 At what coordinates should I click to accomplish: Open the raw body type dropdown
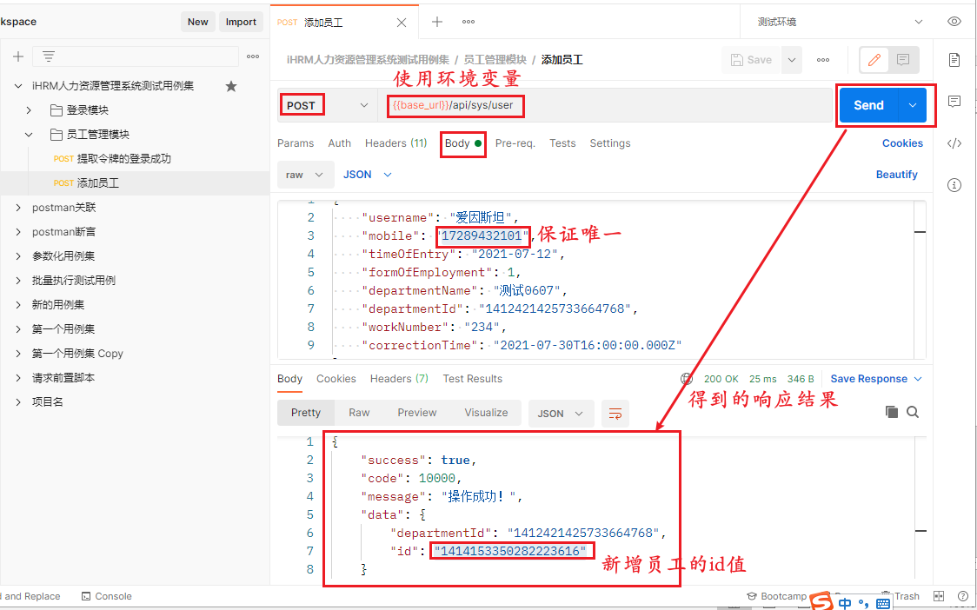pos(305,175)
